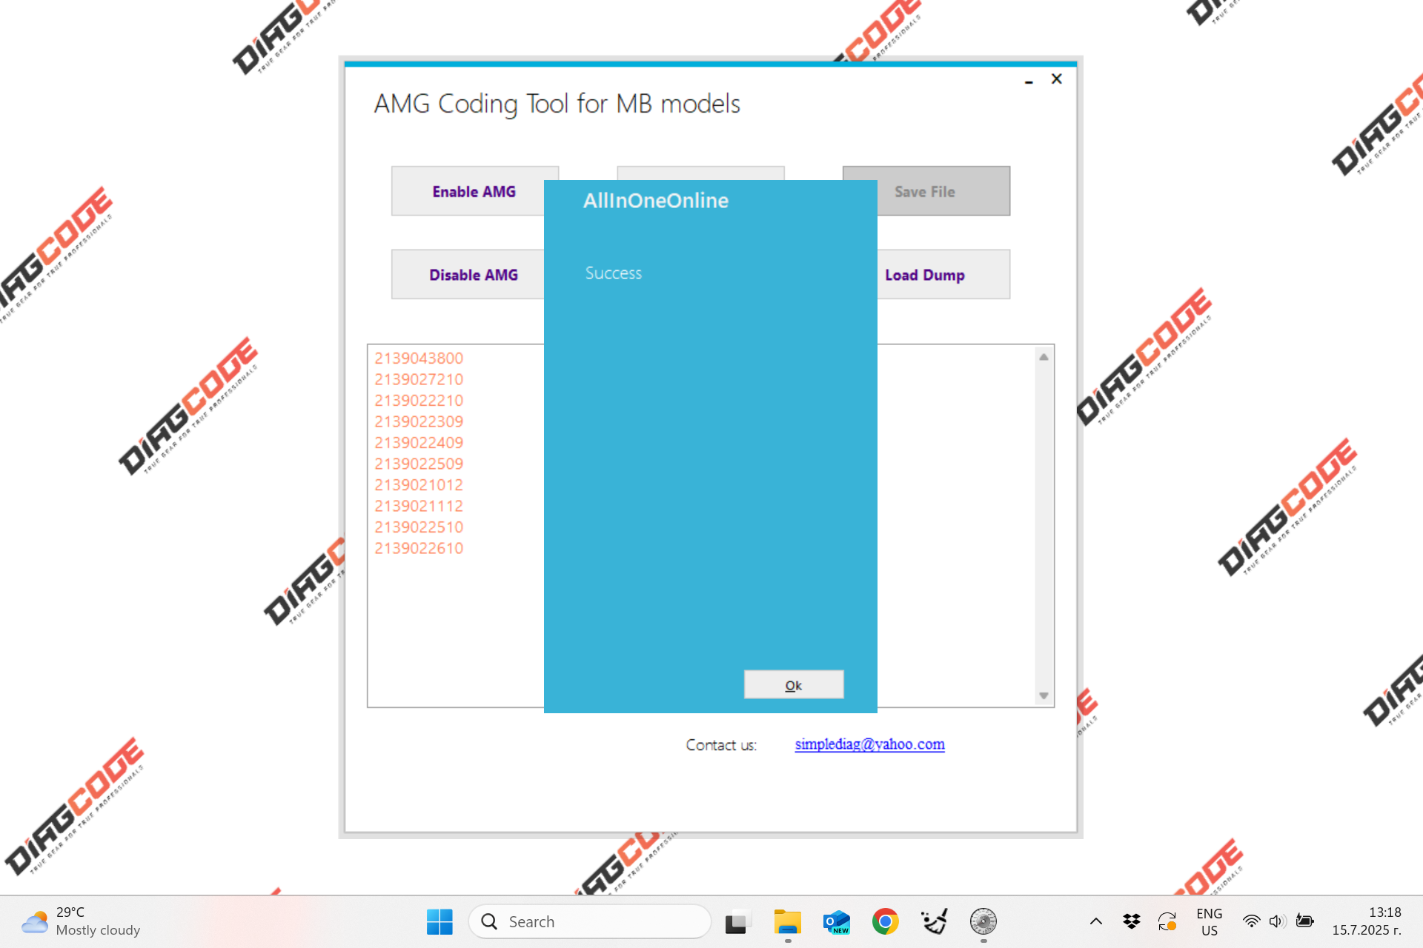Open Wi-Fi network settings icon
The height and width of the screenshot is (948, 1423).
pos(1251,921)
